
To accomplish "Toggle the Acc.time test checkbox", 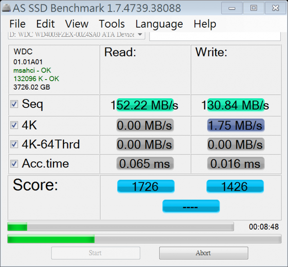I will (14, 164).
